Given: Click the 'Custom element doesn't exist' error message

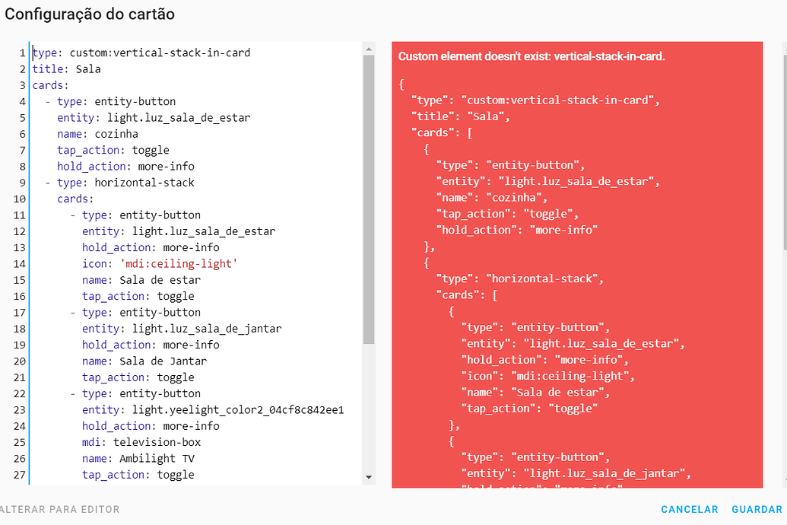Looking at the screenshot, I should (532, 56).
